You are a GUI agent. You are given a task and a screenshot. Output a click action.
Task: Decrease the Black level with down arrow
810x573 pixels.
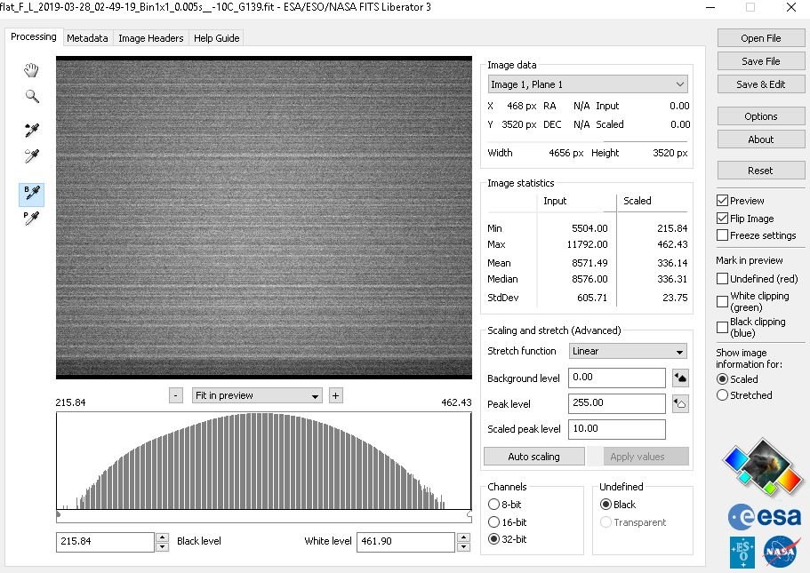(x=162, y=546)
